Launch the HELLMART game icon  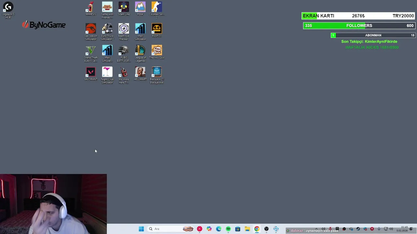point(140,74)
